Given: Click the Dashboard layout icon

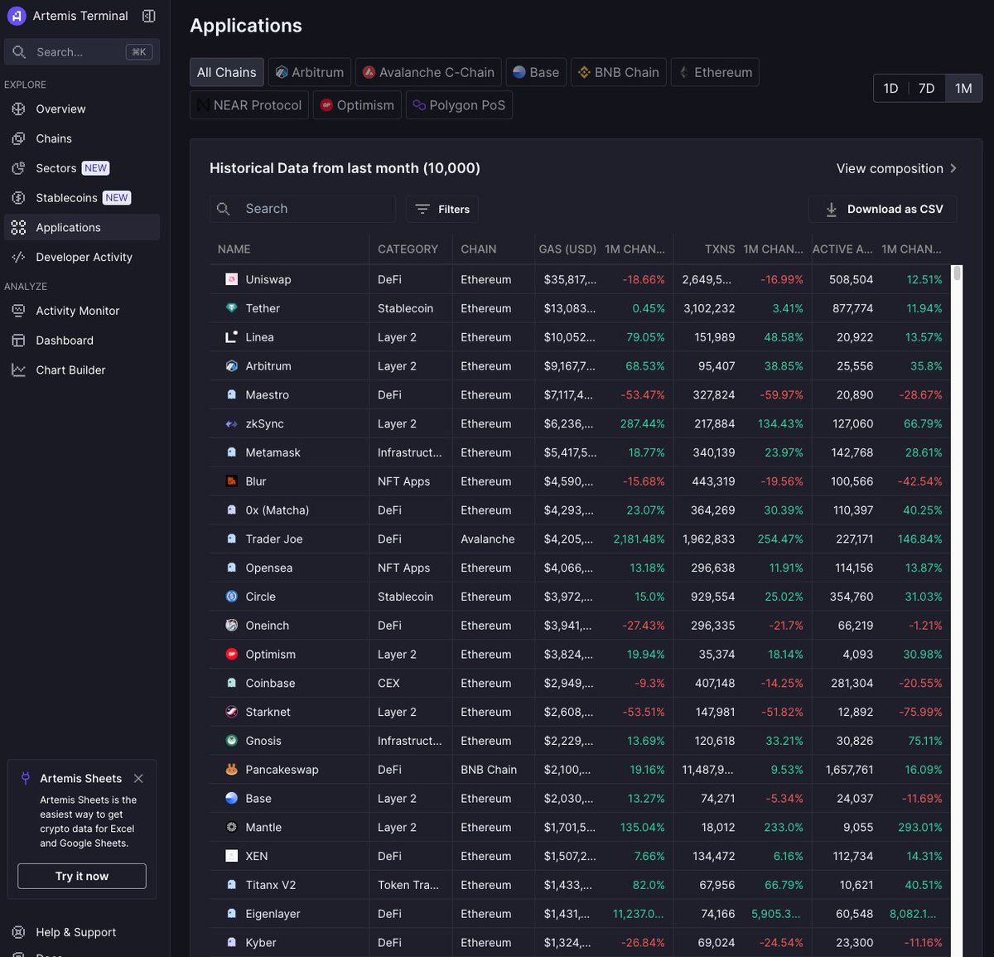Looking at the screenshot, I should pyautogui.click(x=18, y=341).
